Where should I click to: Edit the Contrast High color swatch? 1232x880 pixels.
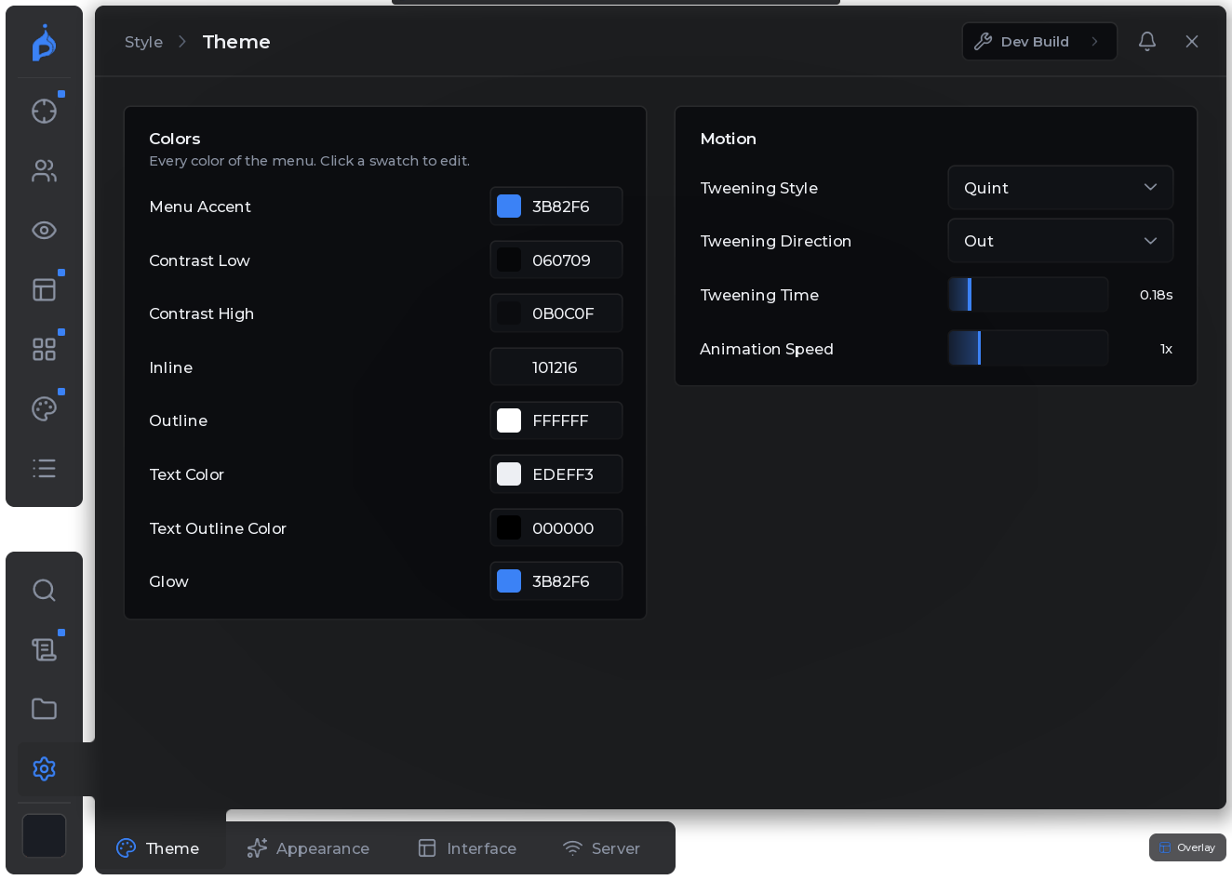[x=509, y=313]
